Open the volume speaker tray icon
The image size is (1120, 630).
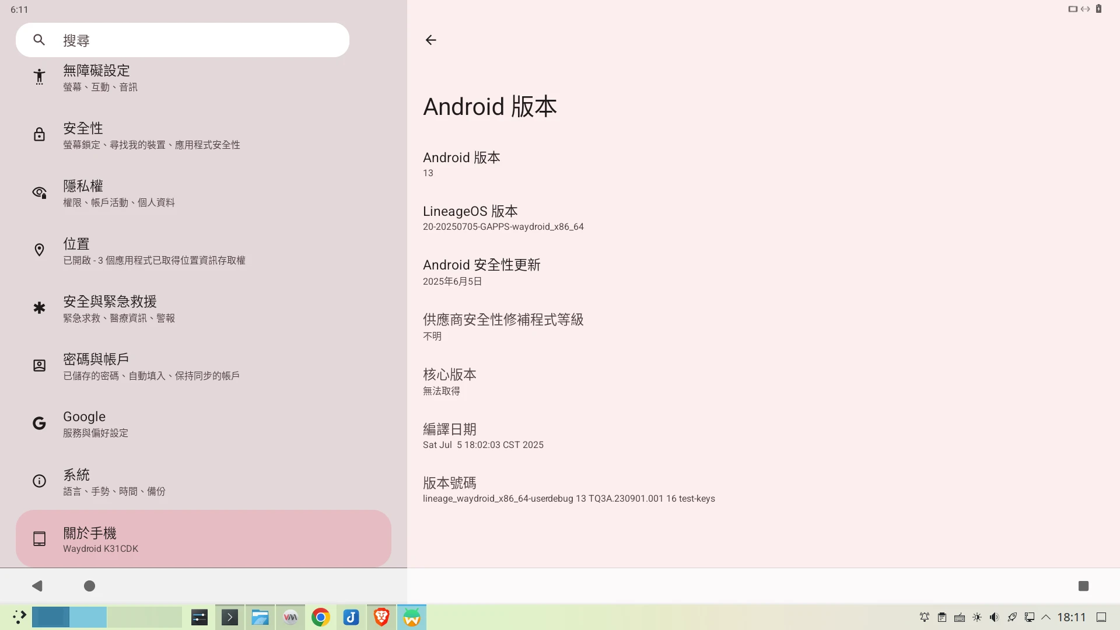[x=995, y=617]
